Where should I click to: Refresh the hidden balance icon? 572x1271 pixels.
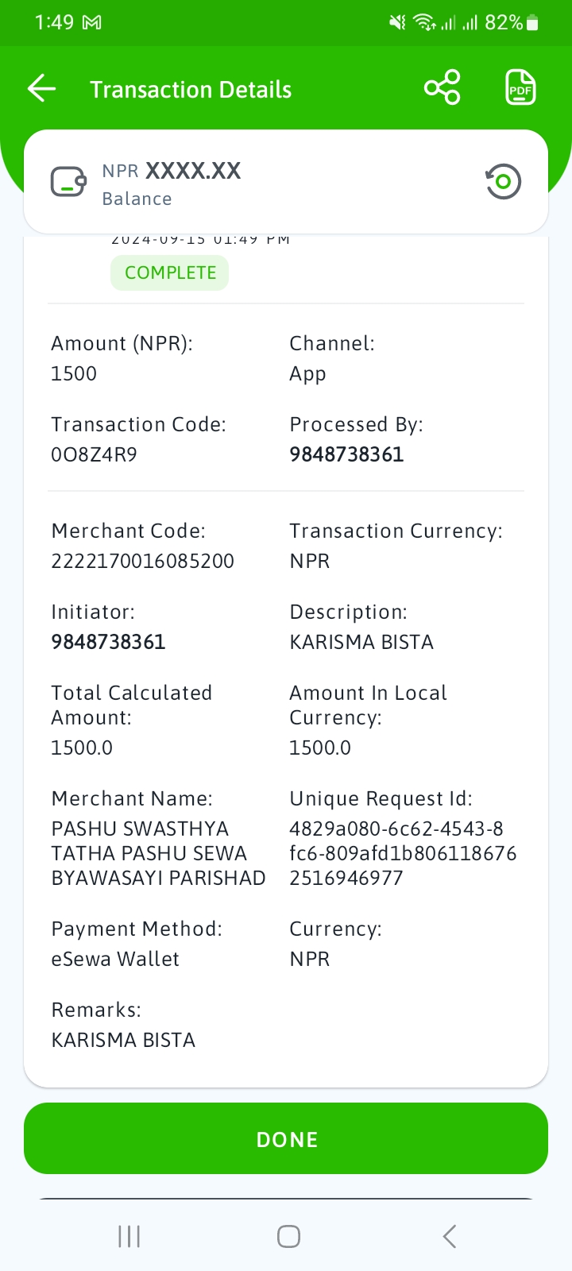coord(503,182)
